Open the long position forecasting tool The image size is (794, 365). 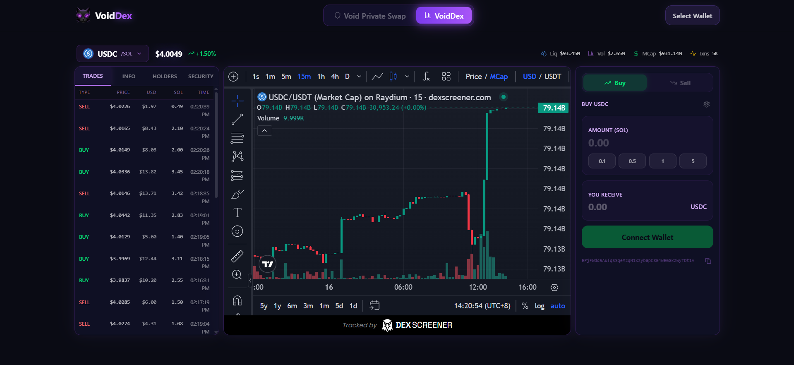237,175
